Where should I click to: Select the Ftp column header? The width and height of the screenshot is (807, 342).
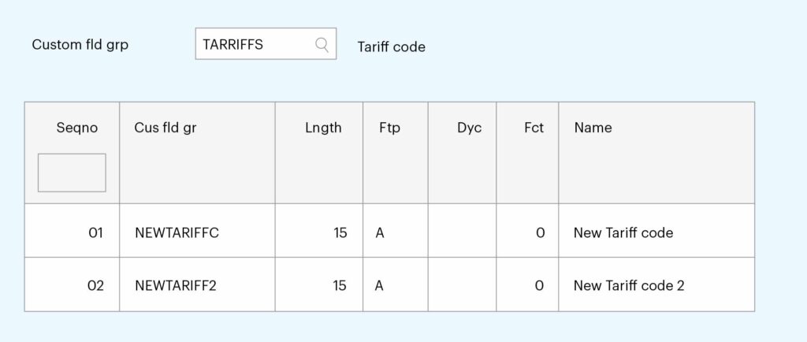tap(389, 128)
